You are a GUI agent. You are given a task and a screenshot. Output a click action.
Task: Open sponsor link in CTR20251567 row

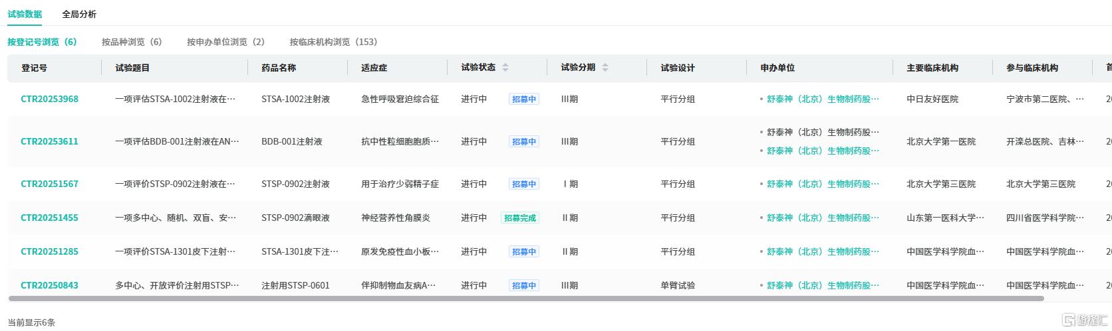[823, 184]
